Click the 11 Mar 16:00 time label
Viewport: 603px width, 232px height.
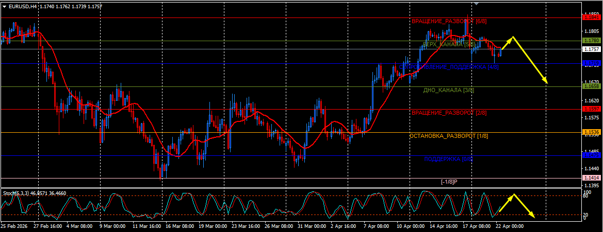[x=147, y=226]
